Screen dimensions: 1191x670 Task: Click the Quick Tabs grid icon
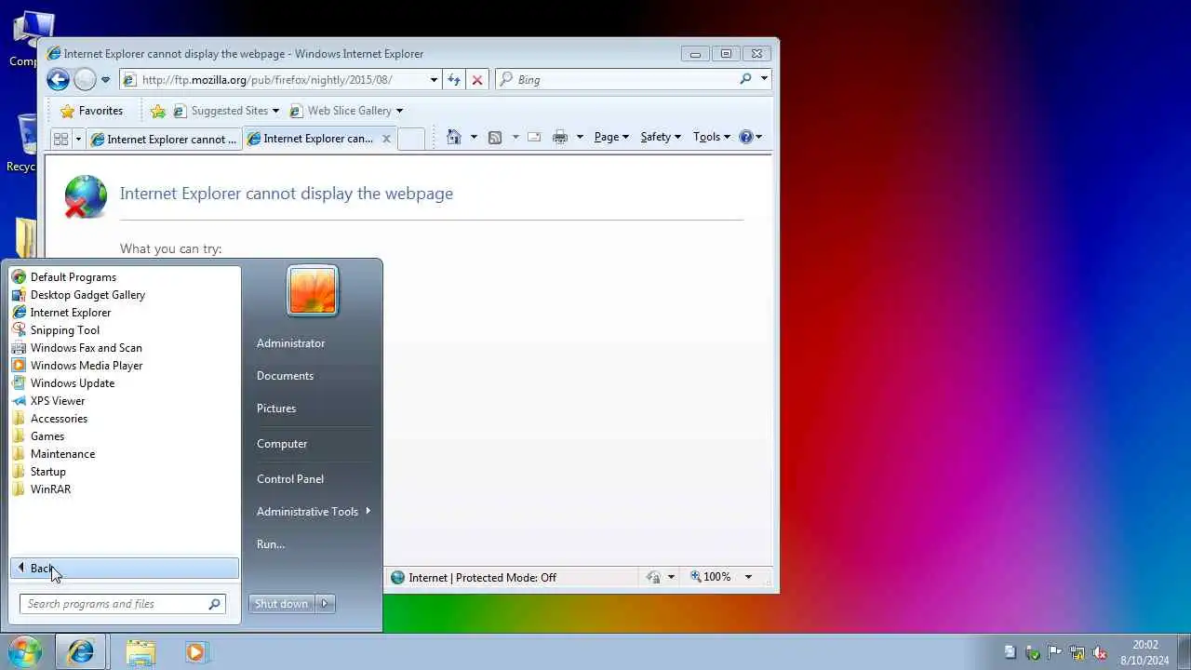[60, 139]
